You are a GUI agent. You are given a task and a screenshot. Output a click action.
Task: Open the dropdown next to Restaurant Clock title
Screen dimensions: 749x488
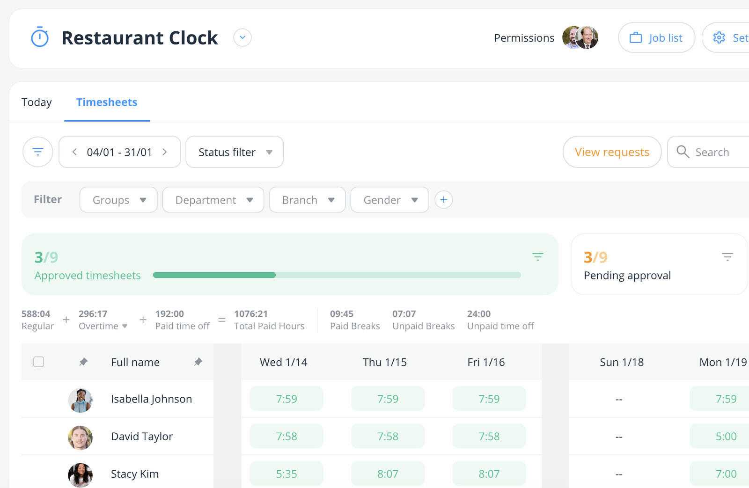tap(242, 37)
